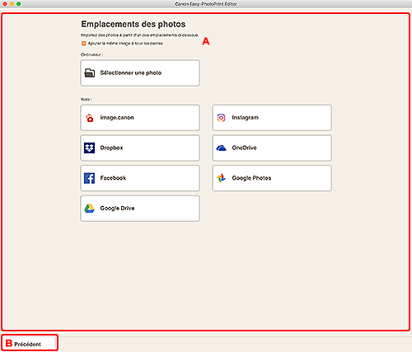Click the Canon Easy-PhotoPrint Editor window title

pyautogui.click(x=206, y=4)
